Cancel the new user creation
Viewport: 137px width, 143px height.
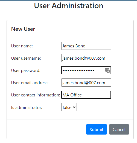tap(119, 129)
